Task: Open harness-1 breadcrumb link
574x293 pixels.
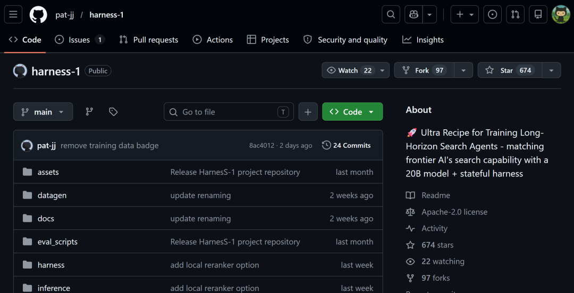Action: (x=106, y=15)
